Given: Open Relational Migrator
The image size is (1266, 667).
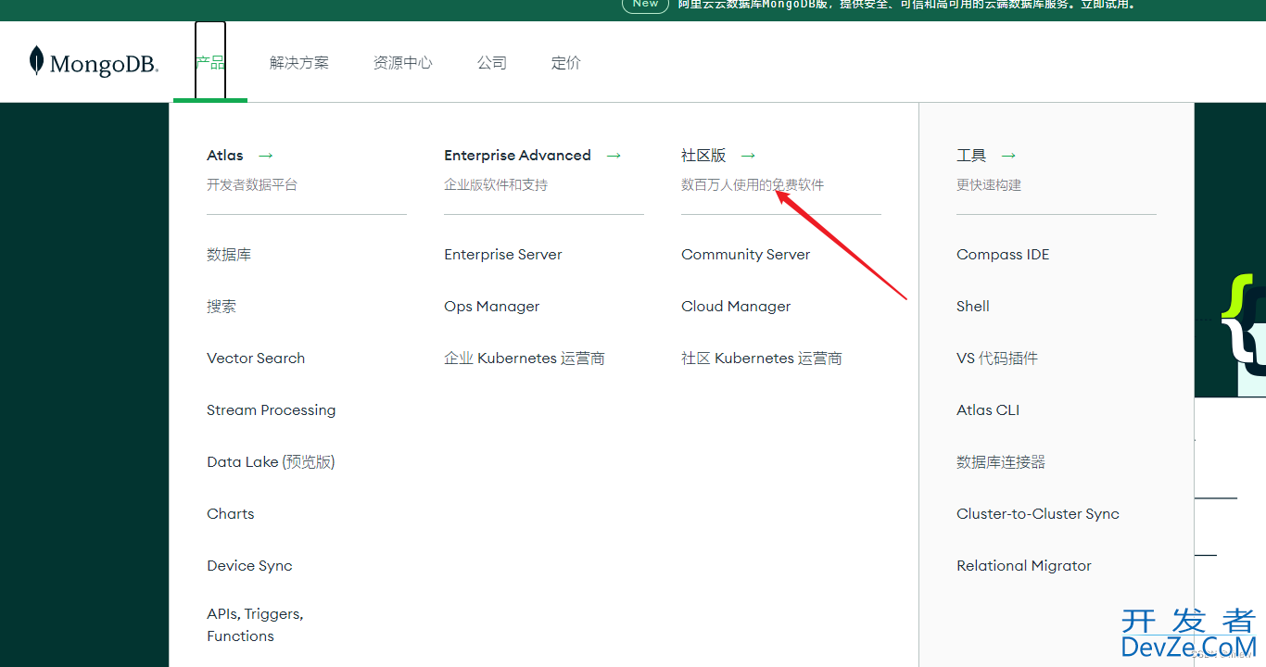Looking at the screenshot, I should pyautogui.click(x=1024, y=566).
